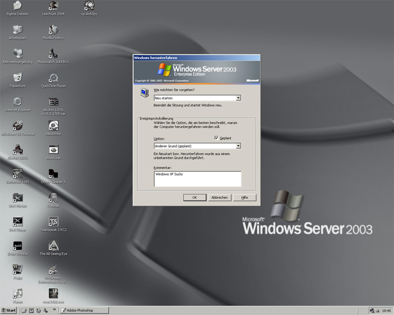Click inside the Kommentar text field

click(197, 179)
